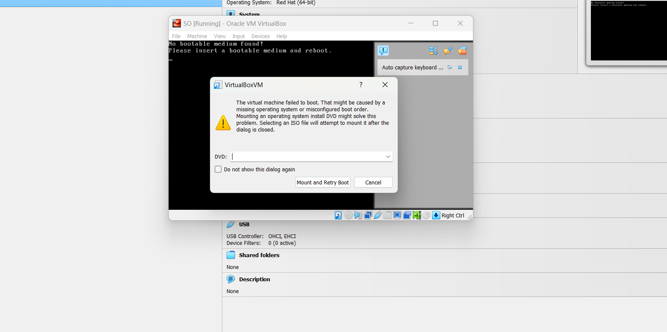
Task: Click the recording status bar icon
Action: click(407, 215)
